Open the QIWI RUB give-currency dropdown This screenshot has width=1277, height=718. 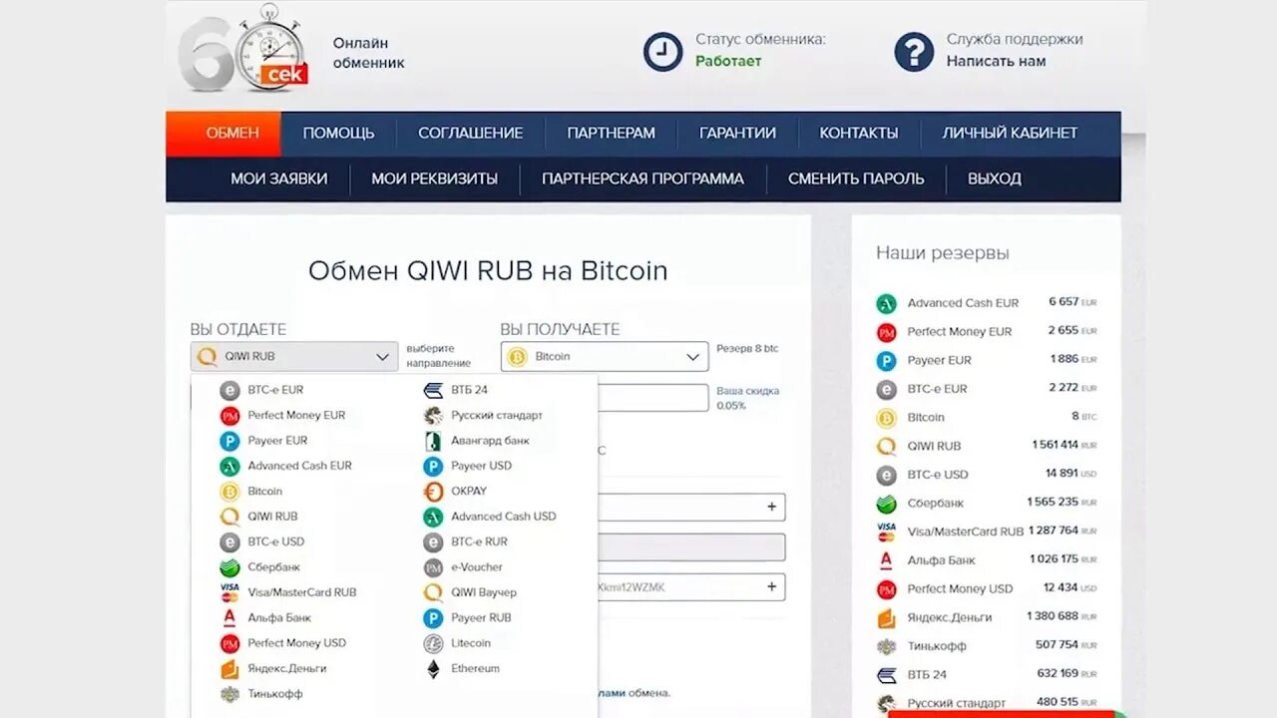[294, 357]
